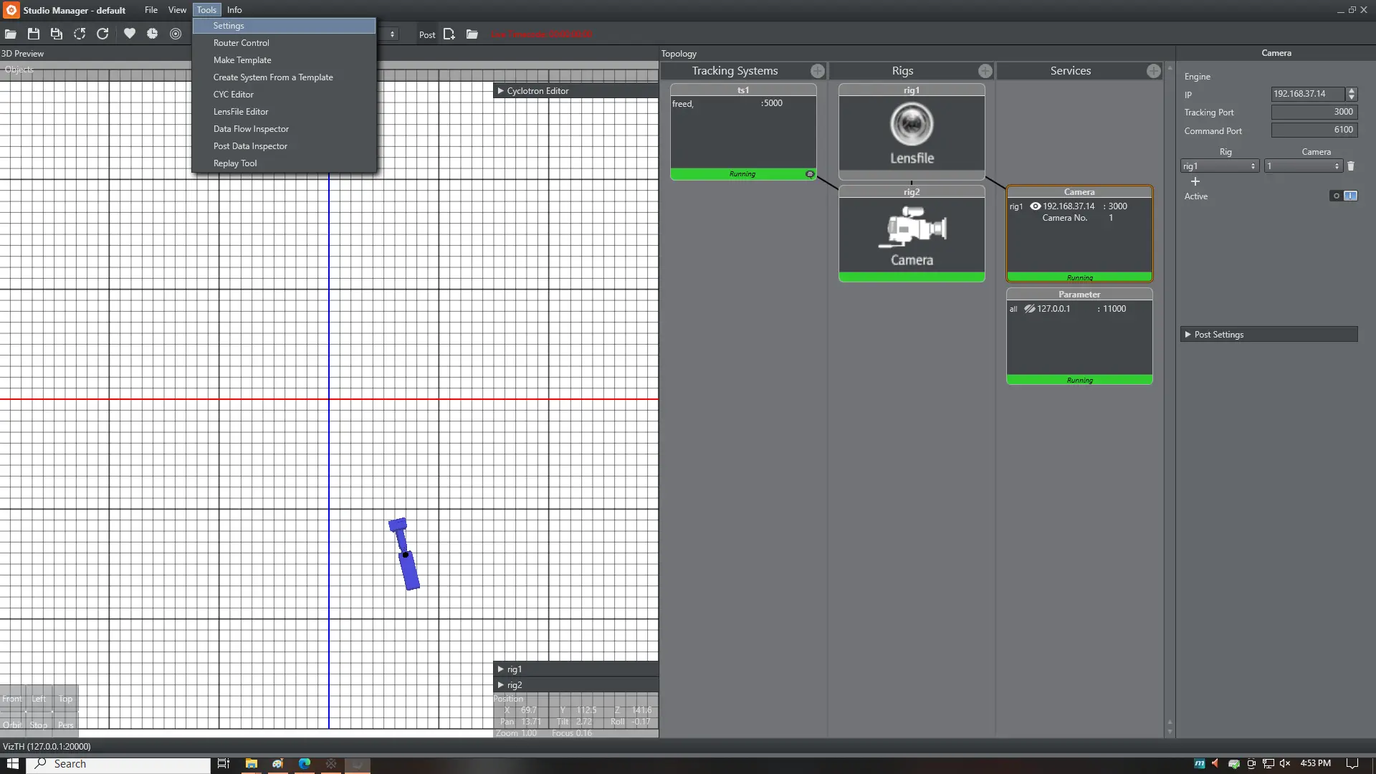
Task: Click the target circle toolbar icon
Action: tap(176, 34)
